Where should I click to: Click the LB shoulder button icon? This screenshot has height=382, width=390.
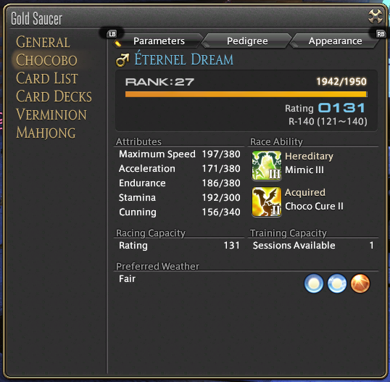[112, 34]
